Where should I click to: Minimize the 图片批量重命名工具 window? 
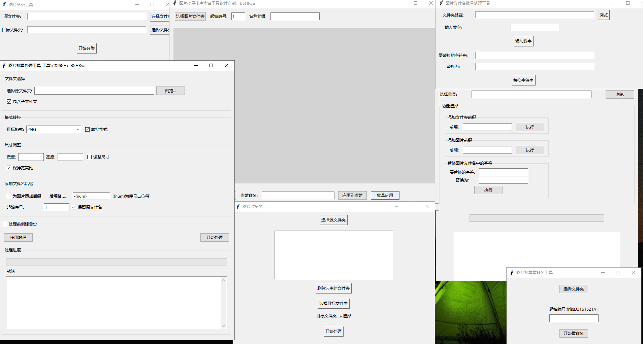603,272
